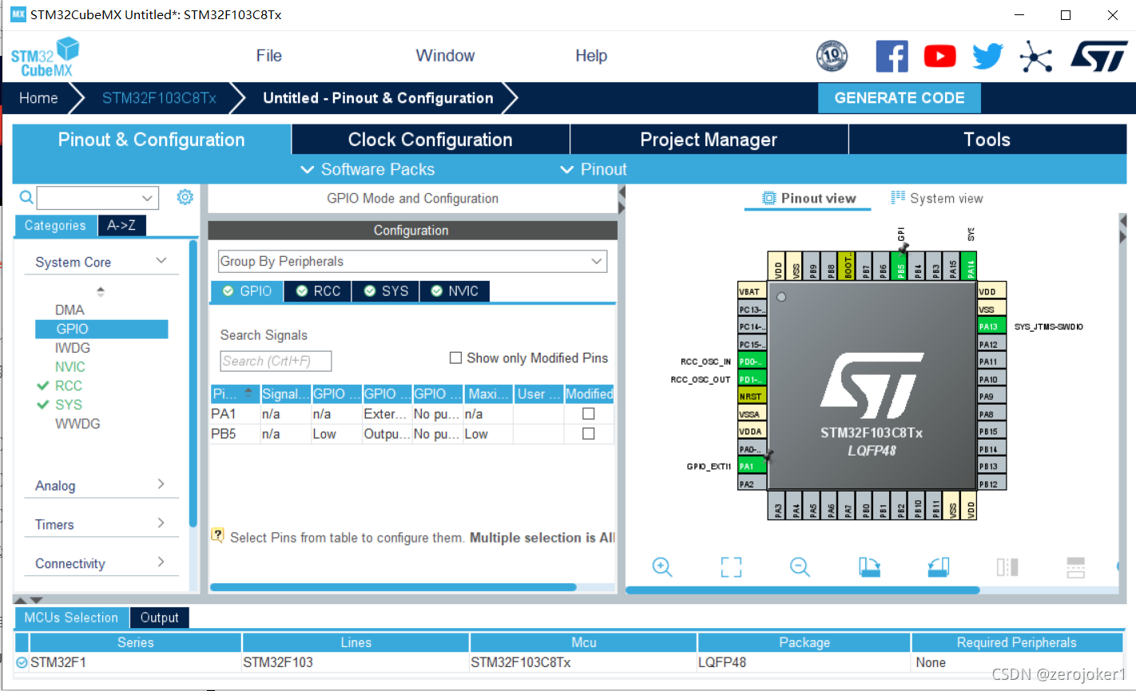This screenshot has width=1136, height=691.
Task: Open the Help menu
Action: click(591, 56)
